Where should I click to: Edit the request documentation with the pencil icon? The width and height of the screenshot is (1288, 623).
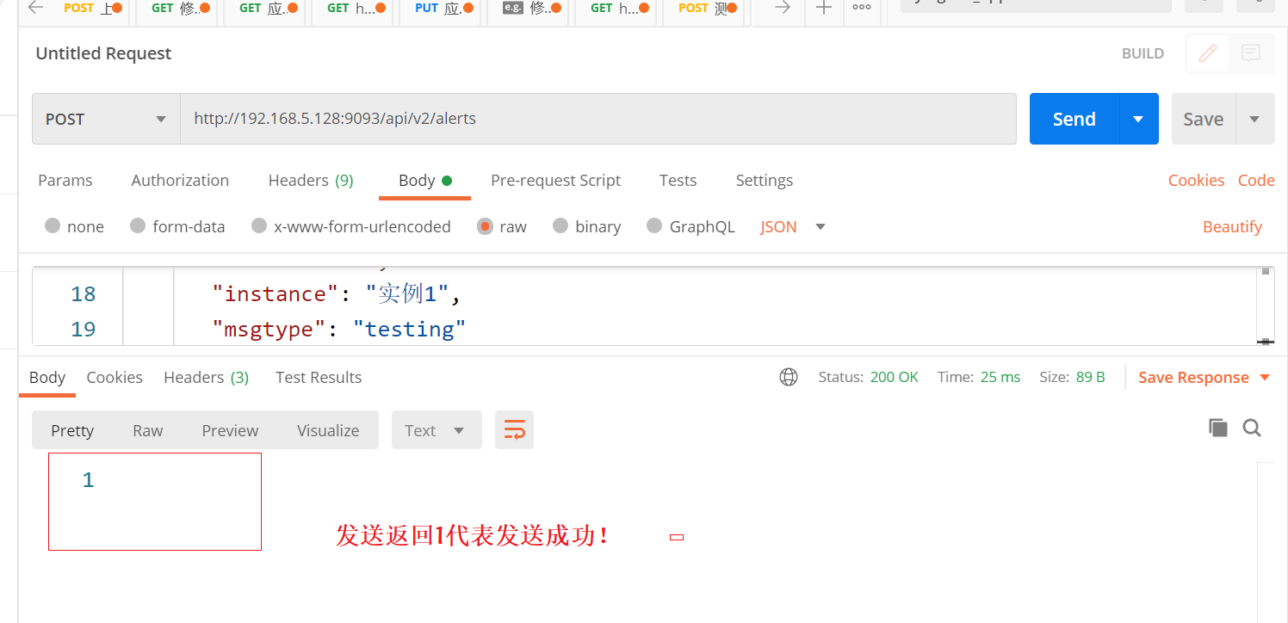pos(1206,52)
